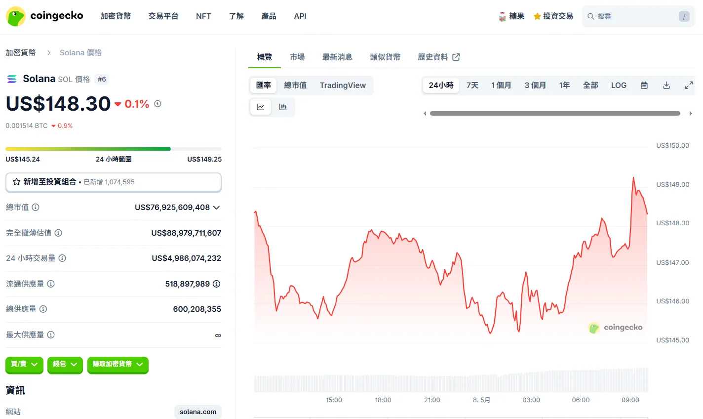Click chart scrollbar left arrow
703x419 pixels.
coord(425,114)
